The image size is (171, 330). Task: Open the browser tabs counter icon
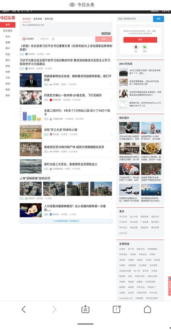point(117,309)
